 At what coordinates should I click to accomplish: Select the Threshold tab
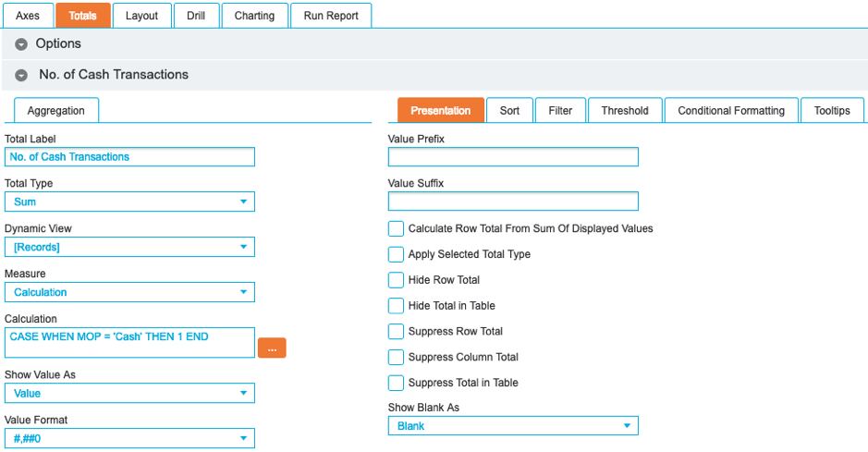click(x=625, y=111)
